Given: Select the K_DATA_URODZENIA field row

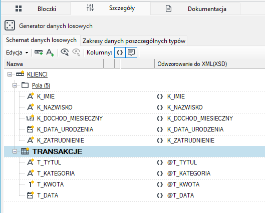Looking at the screenshot, I should [x=135, y=129].
